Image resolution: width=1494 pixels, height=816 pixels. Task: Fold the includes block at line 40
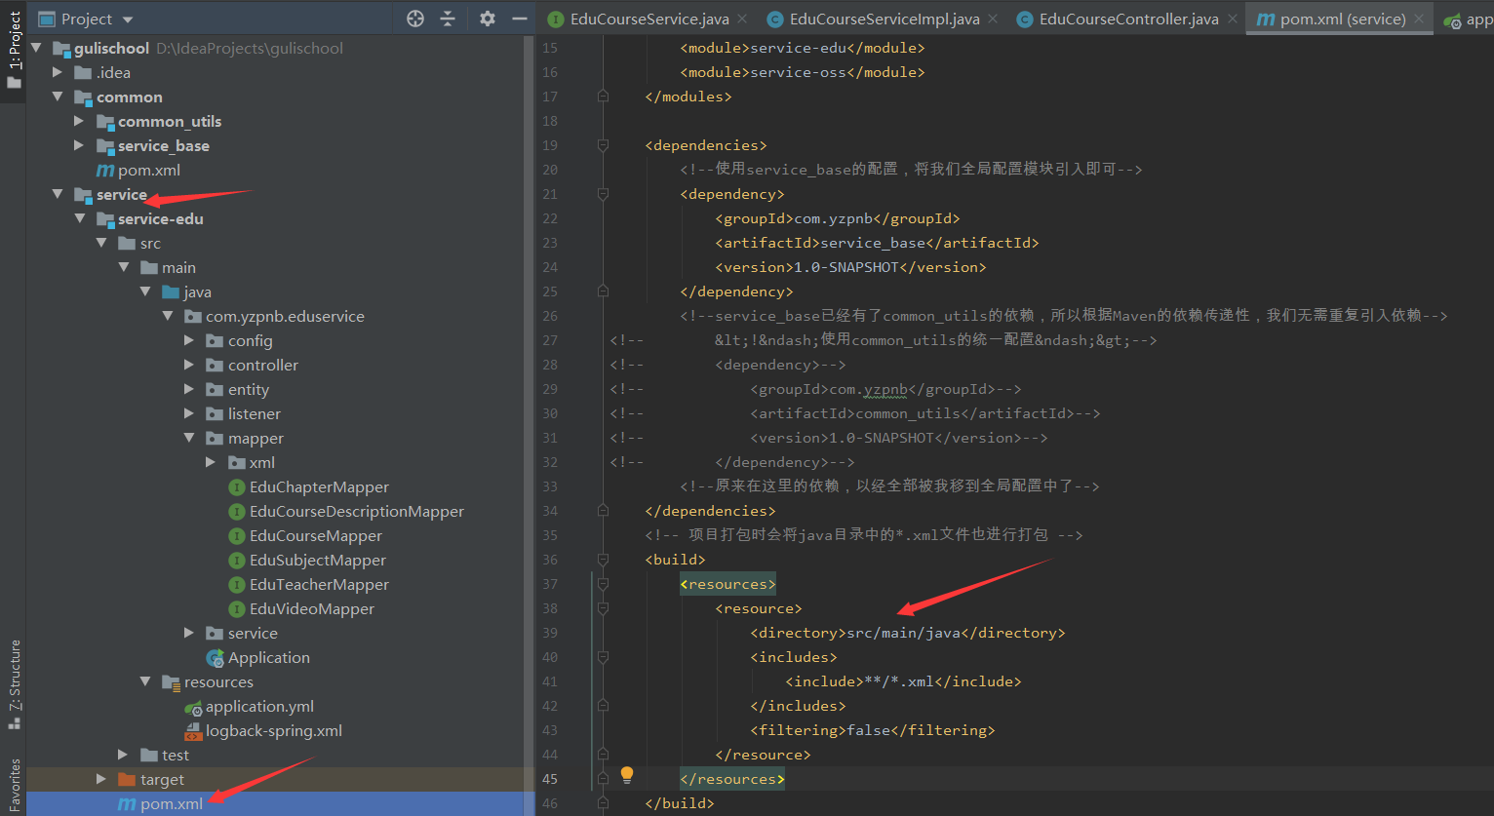pos(603,657)
